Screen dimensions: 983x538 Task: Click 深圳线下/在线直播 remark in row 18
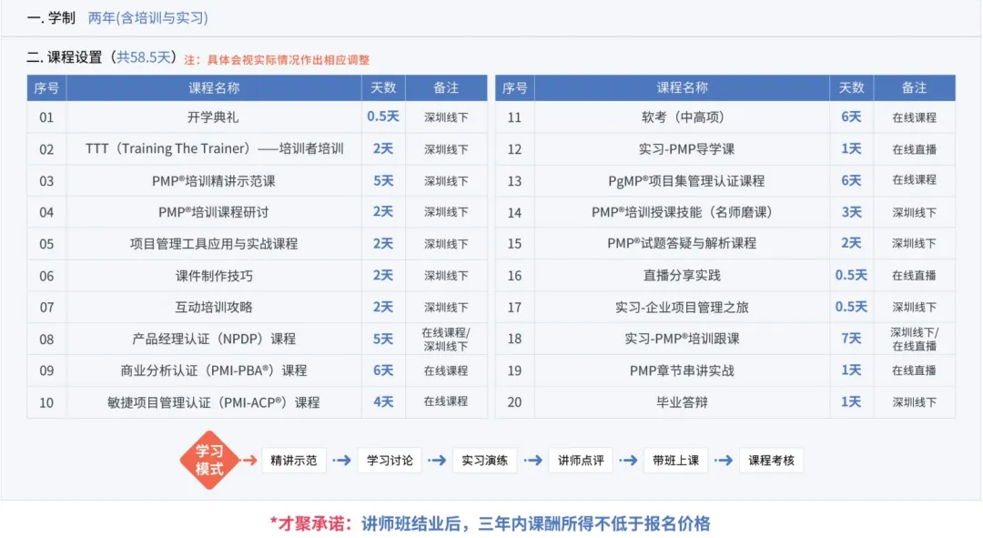coord(914,340)
